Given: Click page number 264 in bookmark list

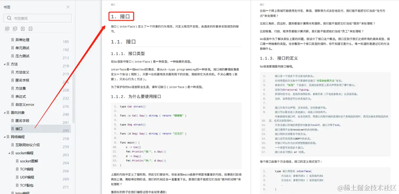Looking at the screenshot, I should pos(66,163).
